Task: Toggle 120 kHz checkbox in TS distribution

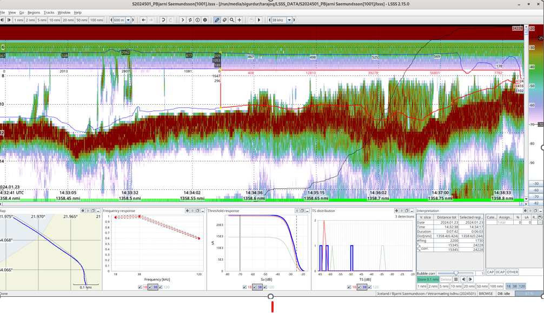Action: point(370,287)
